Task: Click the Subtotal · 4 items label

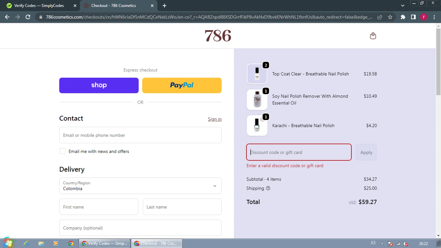Action: [264, 179]
